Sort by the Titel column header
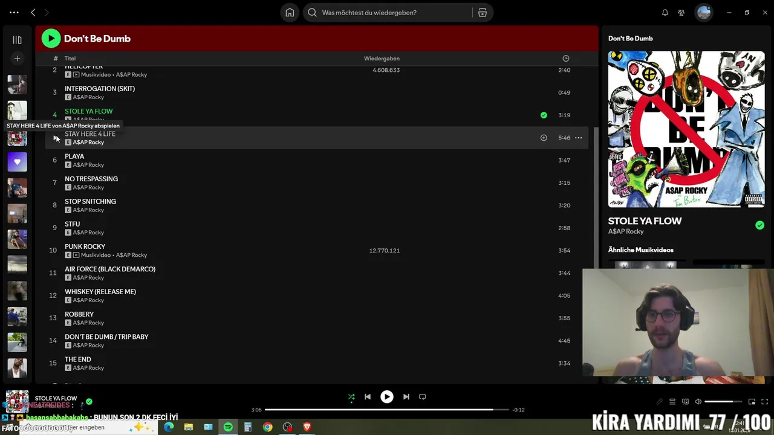Viewport: 774px width, 435px height. coord(70,59)
